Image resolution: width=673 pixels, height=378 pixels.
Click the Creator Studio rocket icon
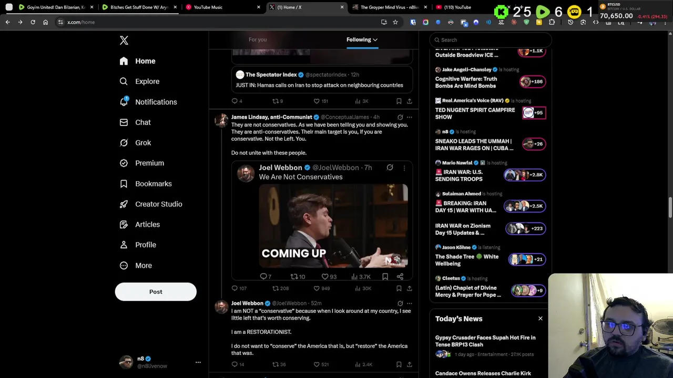(124, 204)
